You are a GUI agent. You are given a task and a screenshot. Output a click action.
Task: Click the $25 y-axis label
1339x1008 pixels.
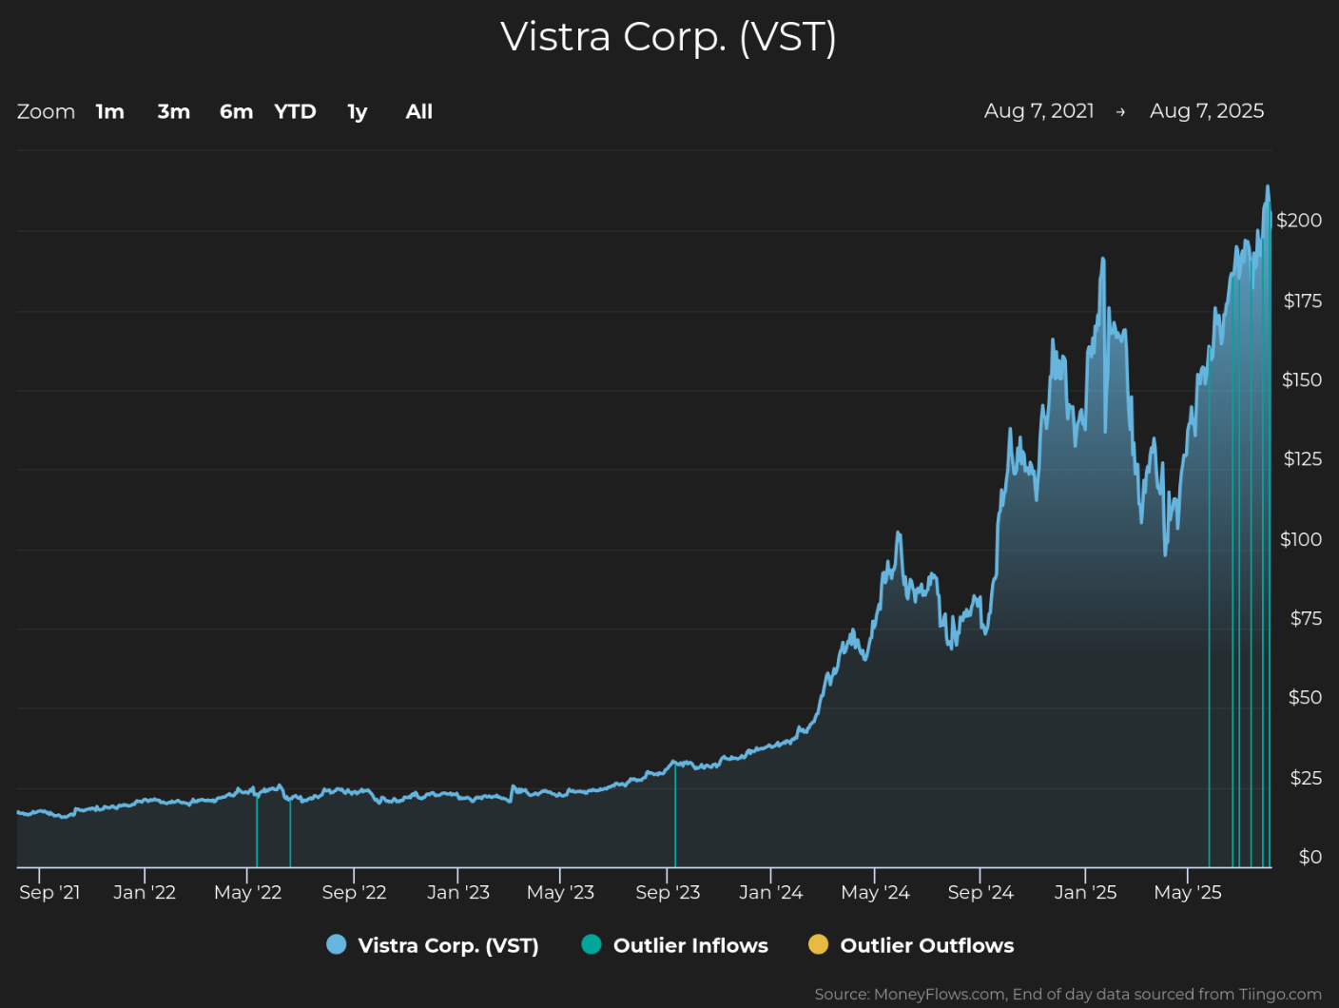point(1306,779)
